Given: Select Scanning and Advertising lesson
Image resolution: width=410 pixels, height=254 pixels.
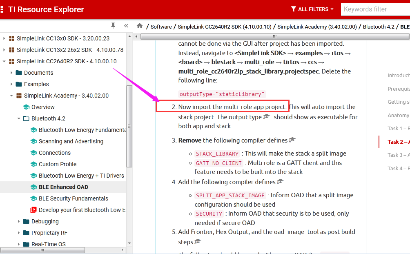Looking at the screenshot, I should 71,141.
